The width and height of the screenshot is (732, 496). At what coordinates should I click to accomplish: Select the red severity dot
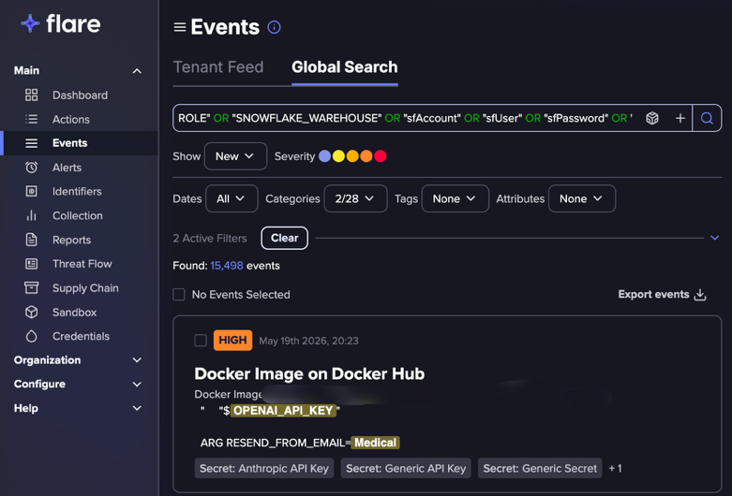380,156
